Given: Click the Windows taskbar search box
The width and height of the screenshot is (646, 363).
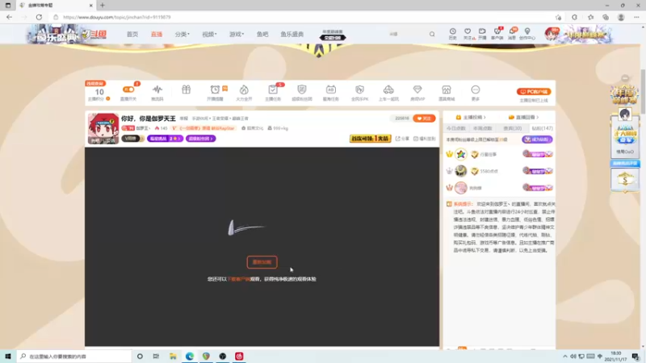Looking at the screenshot, I should (x=74, y=357).
